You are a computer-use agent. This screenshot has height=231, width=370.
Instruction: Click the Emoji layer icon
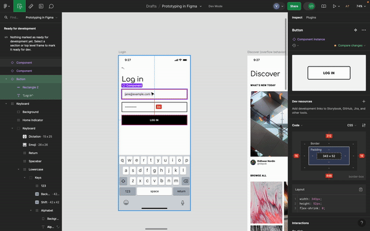pyautogui.click(x=25, y=145)
